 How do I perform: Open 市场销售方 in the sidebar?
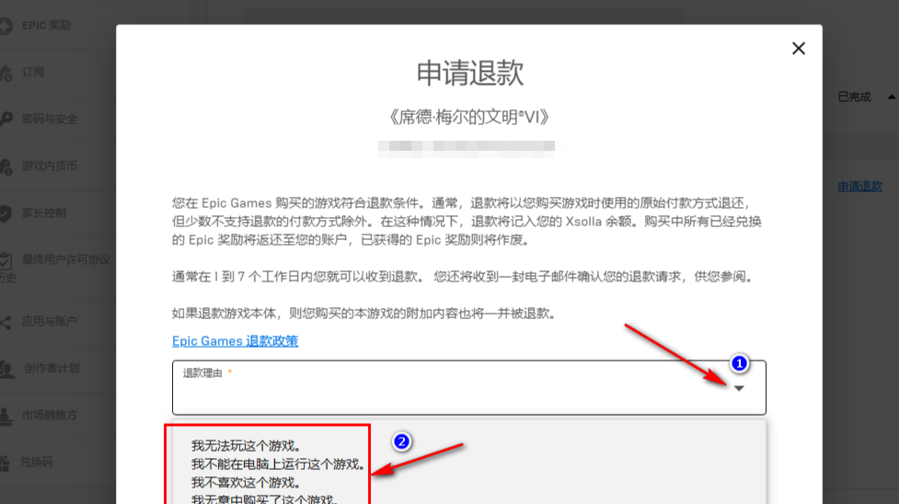point(50,415)
